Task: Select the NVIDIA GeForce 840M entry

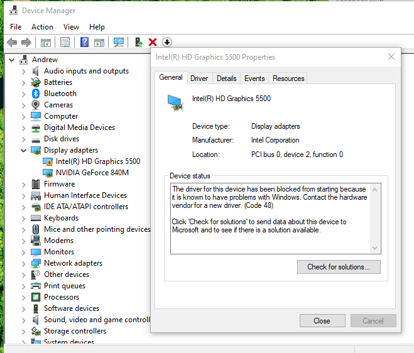Action: (x=92, y=173)
